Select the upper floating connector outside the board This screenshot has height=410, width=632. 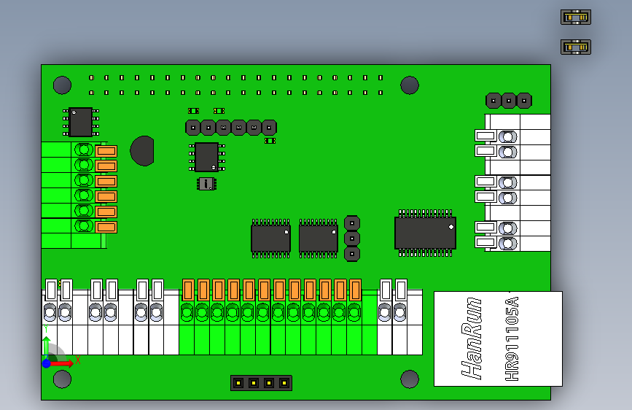(576, 18)
